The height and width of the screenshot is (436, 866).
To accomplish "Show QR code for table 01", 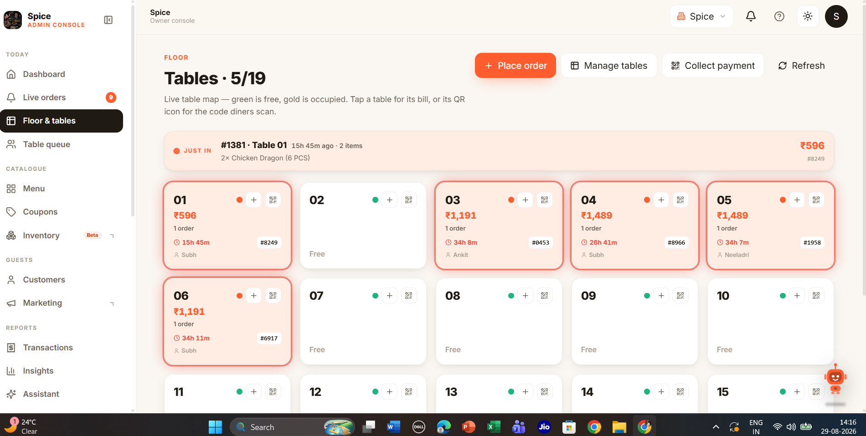I will click(273, 200).
